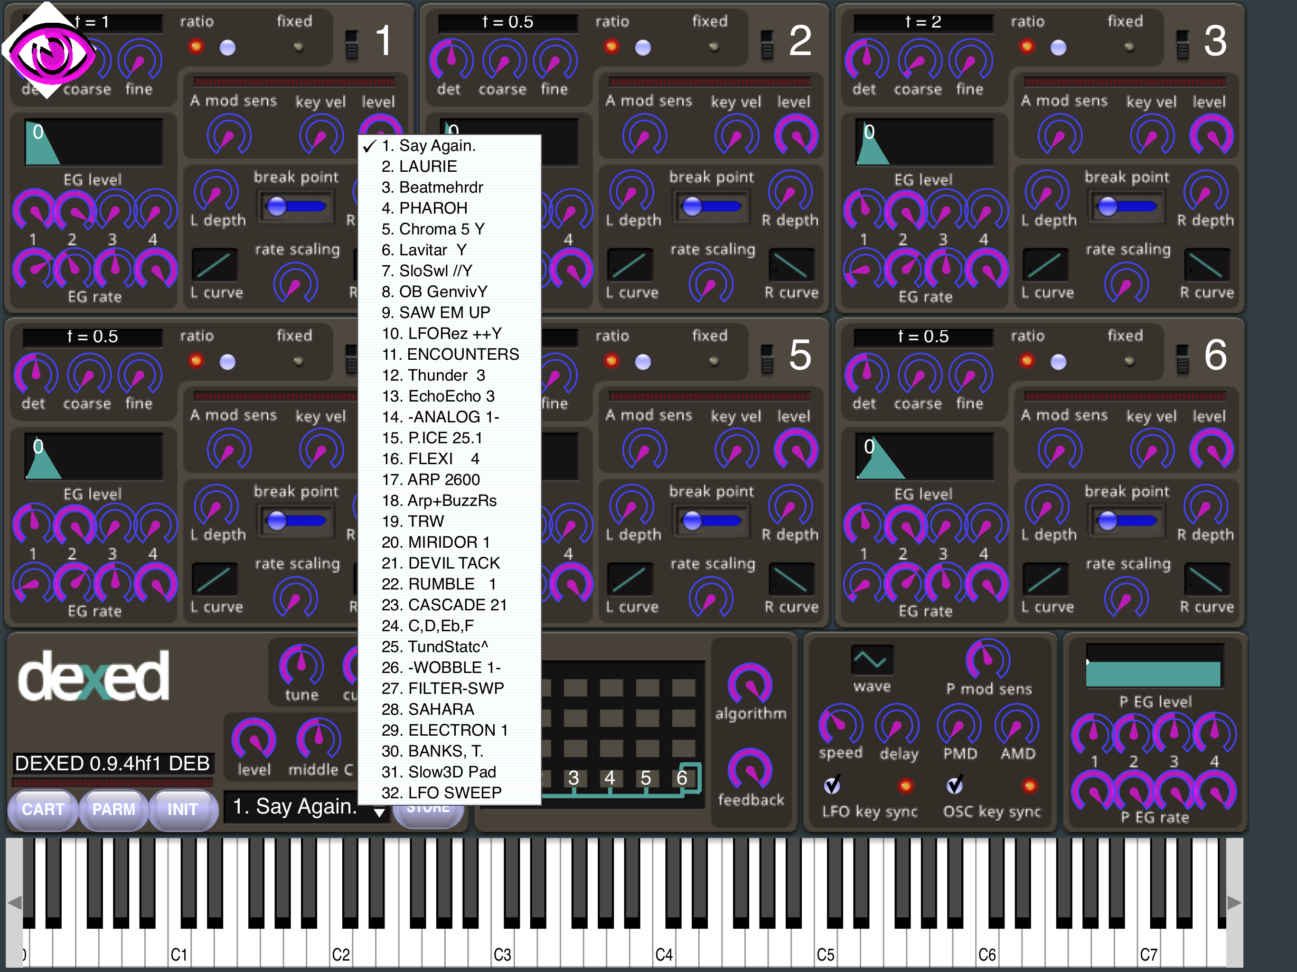This screenshot has height=972, width=1297.
Task: Open the CART browser
Action: pos(42,809)
